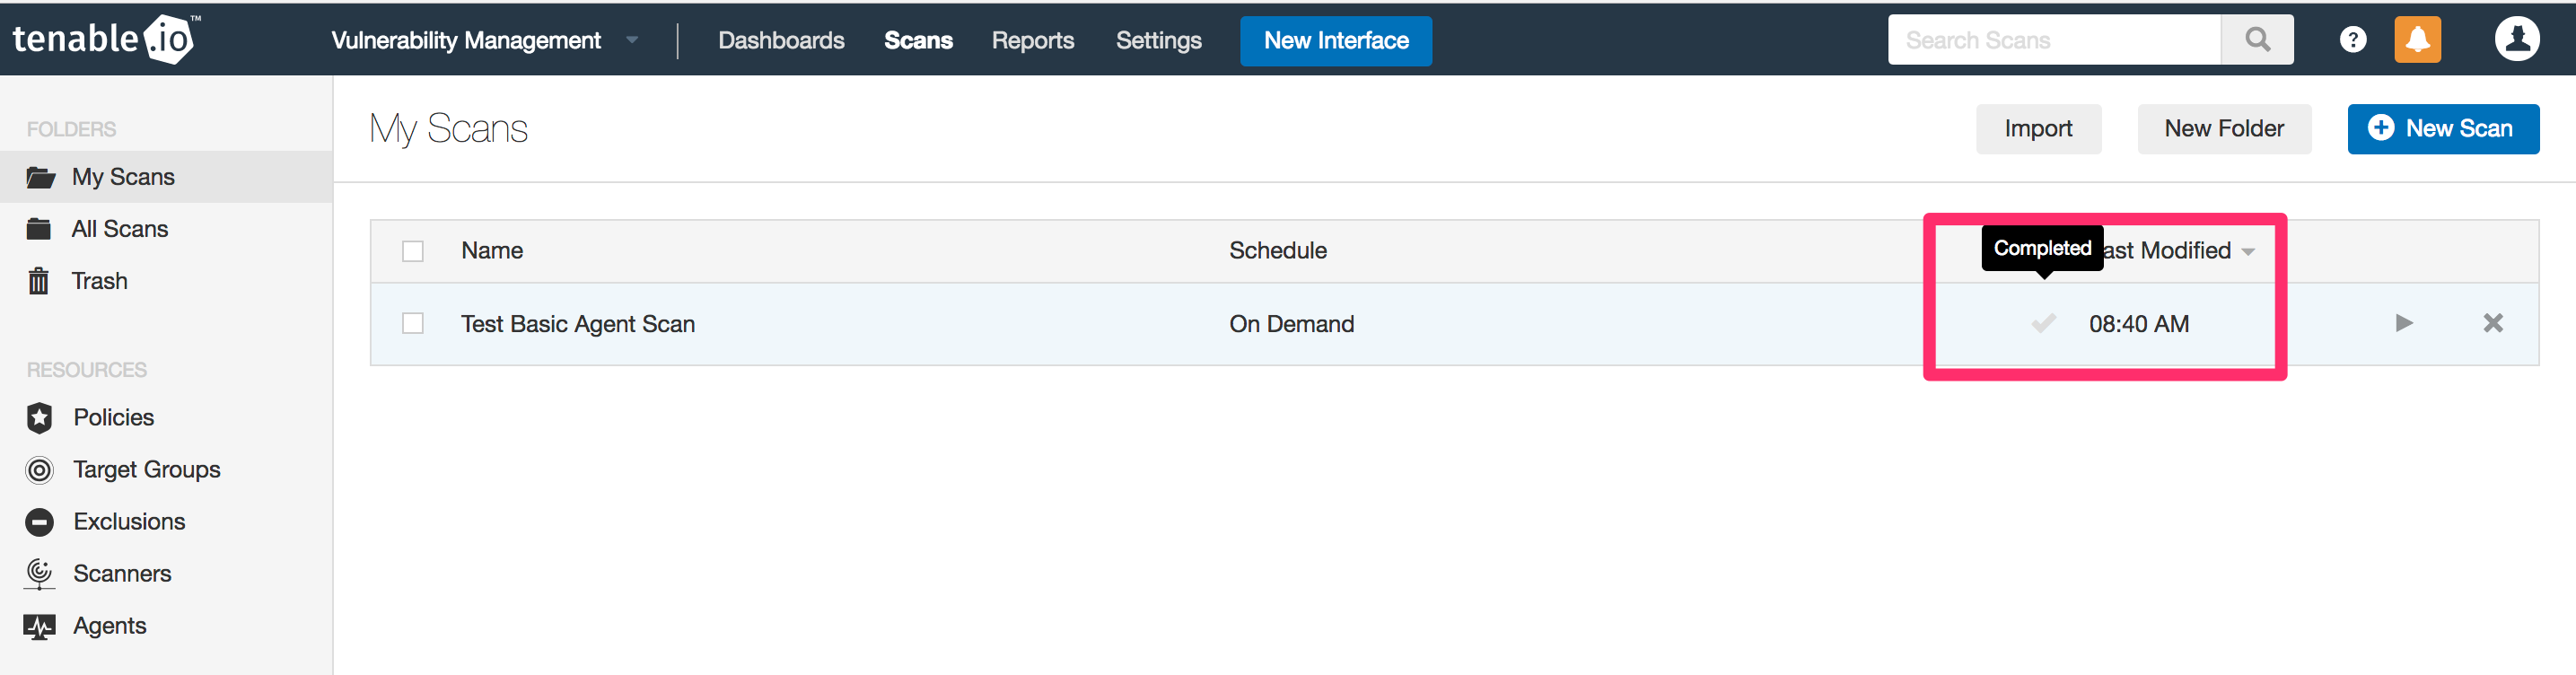Open Policies in Resources

(x=113, y=417)
